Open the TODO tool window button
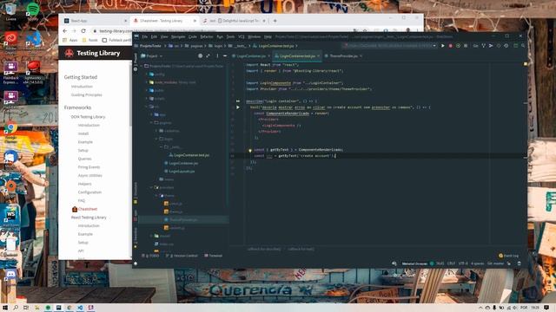This screenshot has height=312, width=556. [150, 256]
